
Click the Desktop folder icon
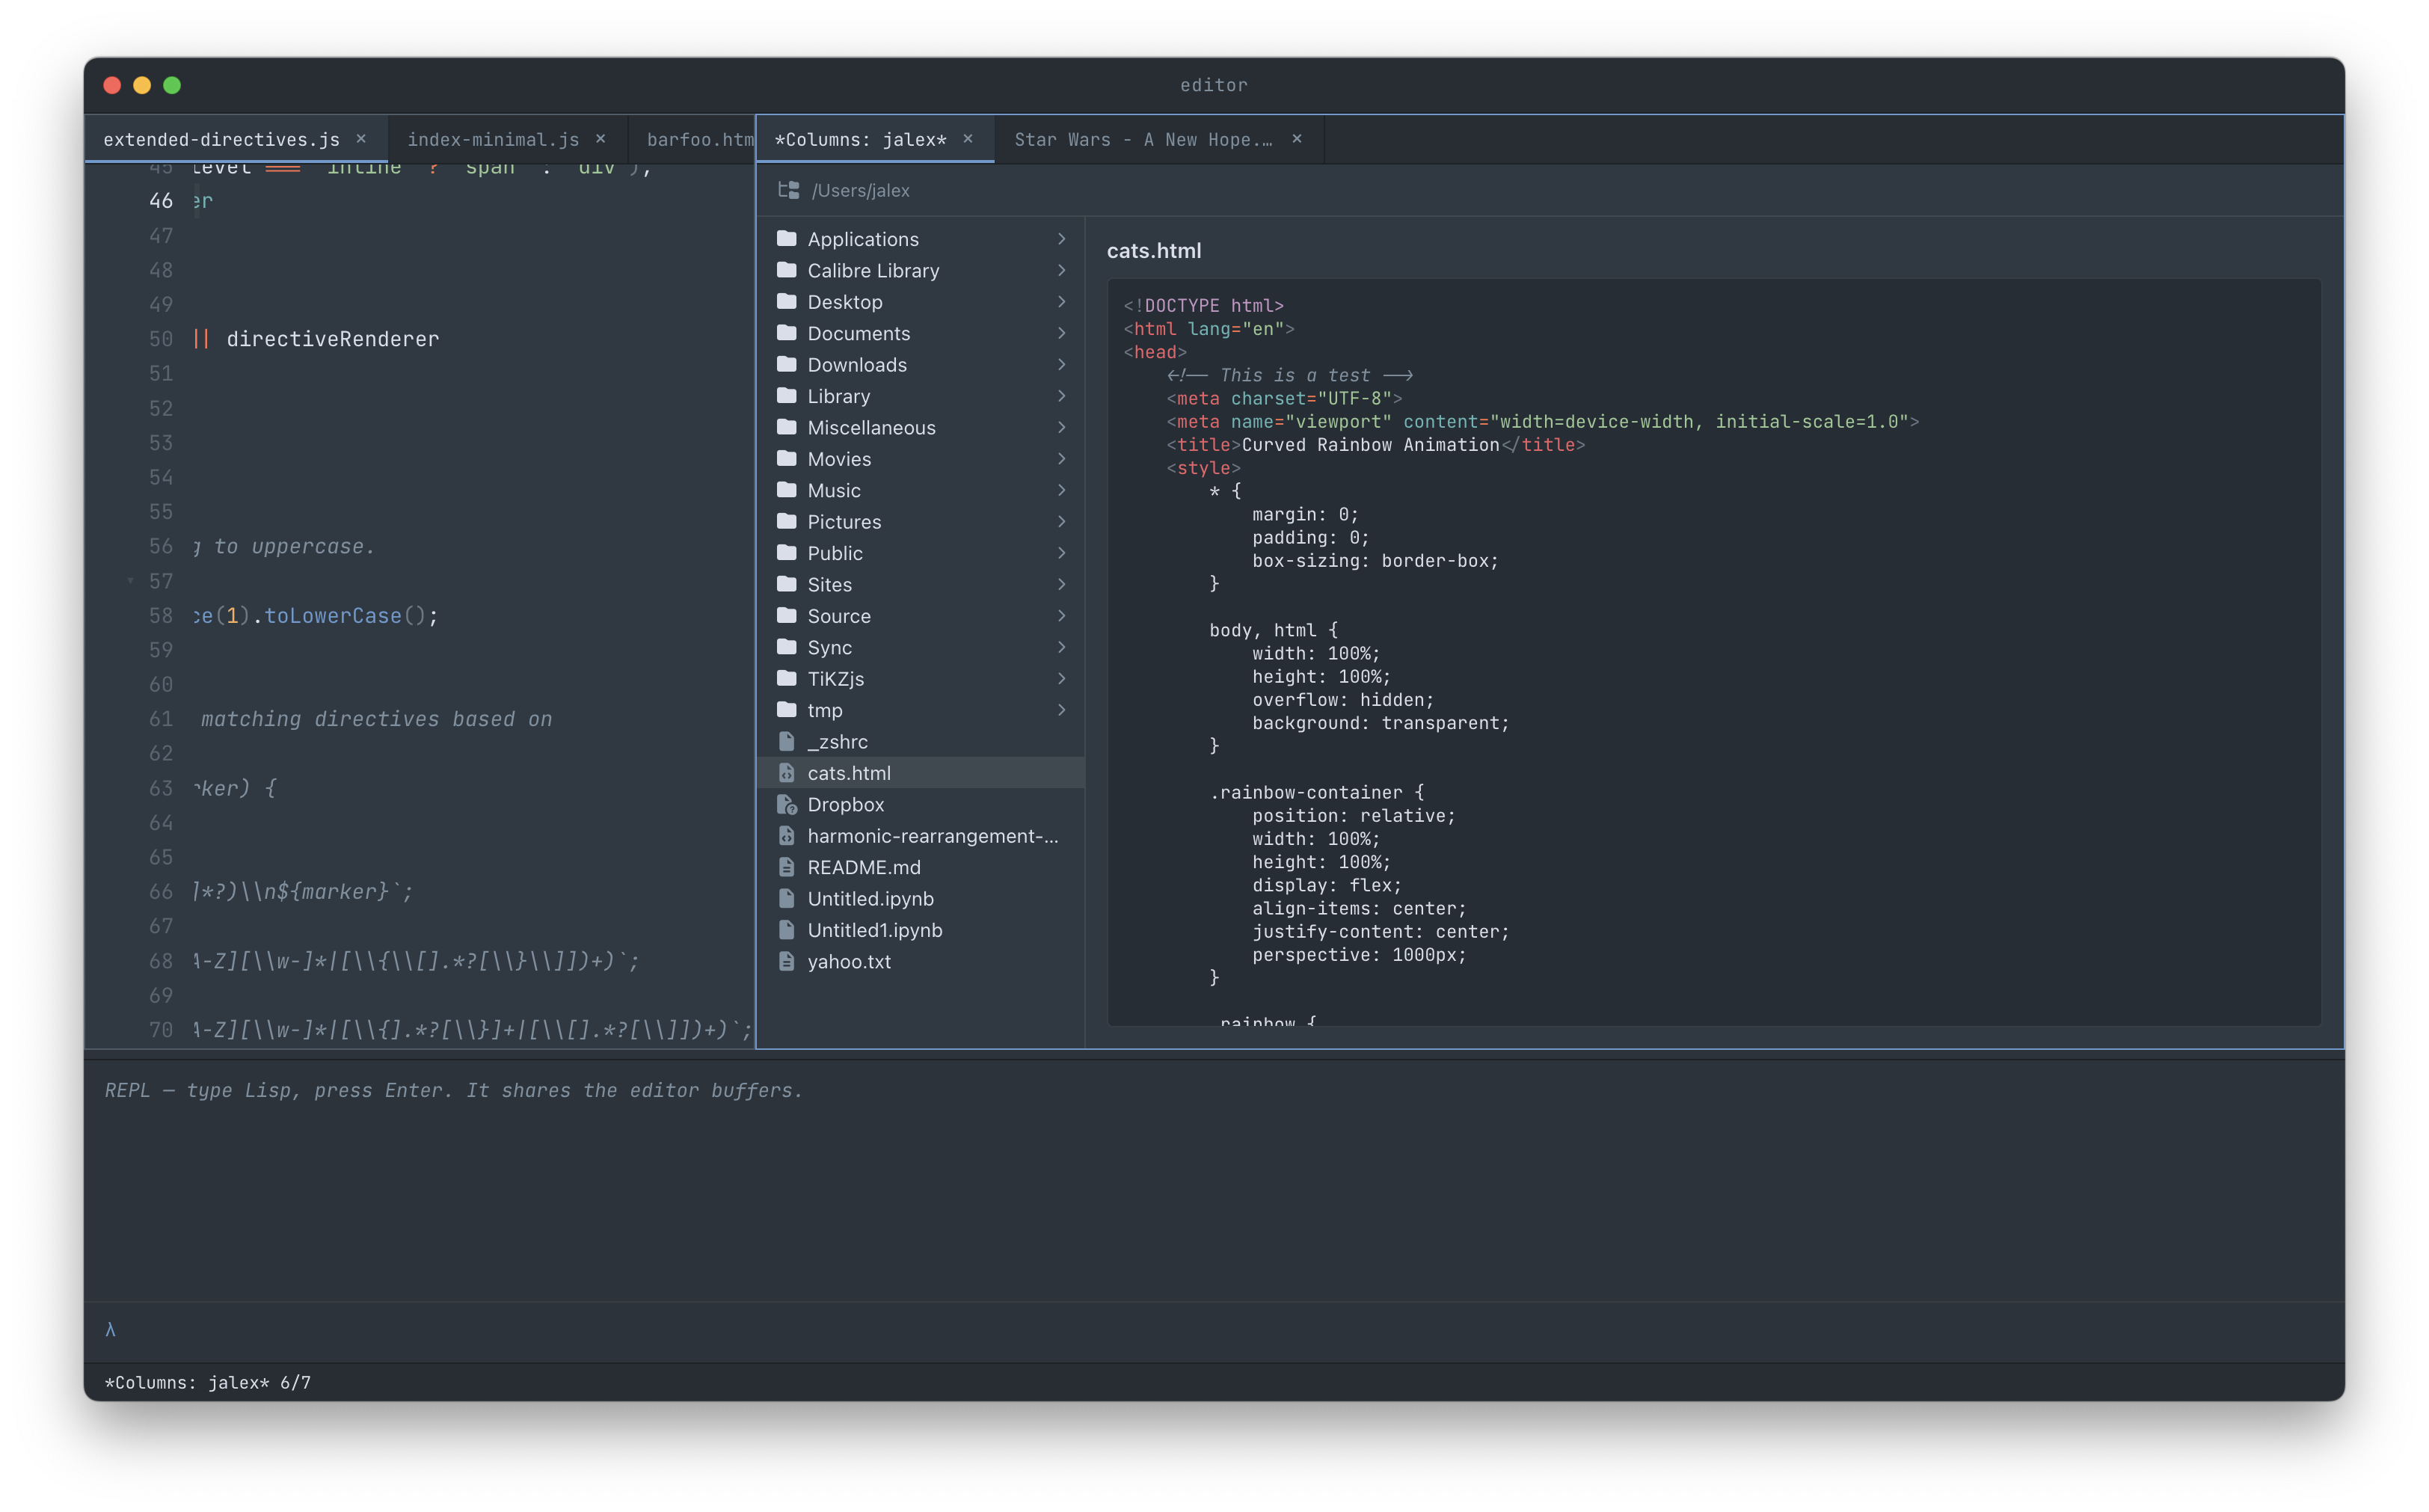click(x=787, y=301)
